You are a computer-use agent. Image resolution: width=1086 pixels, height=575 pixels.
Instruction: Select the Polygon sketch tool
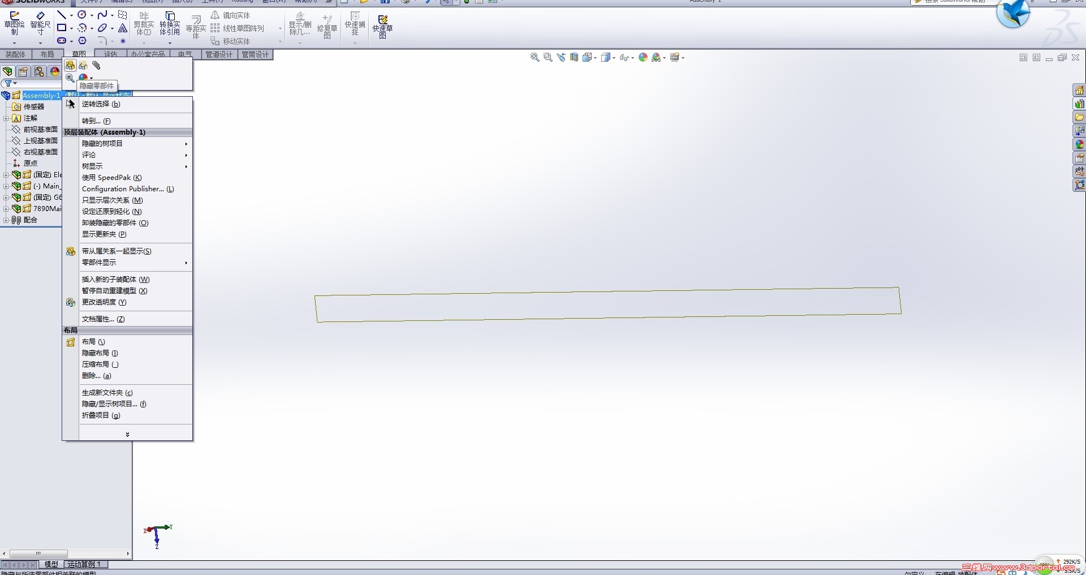click(x=83, y=41)
